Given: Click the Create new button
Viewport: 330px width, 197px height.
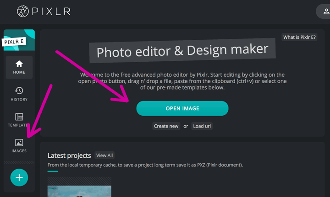Looking at the screenshot, I should [x=166, y=126].
